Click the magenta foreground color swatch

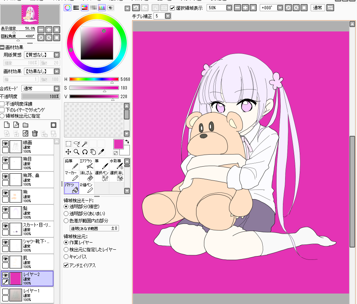118,144
